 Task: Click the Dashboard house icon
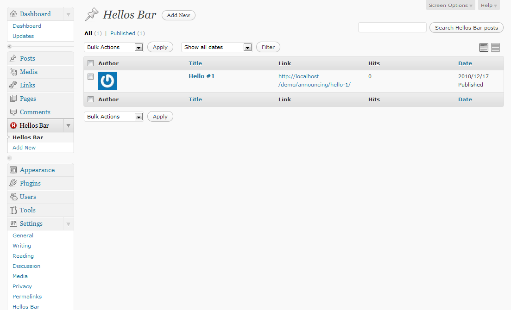click(x=13, y=14)
